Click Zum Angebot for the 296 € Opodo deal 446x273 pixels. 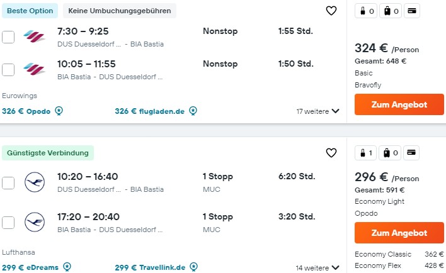[399, 233]
